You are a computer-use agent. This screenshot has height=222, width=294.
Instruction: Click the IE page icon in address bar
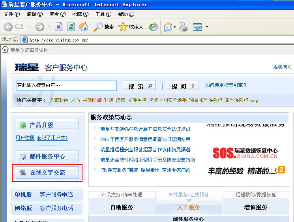[25, 40]
